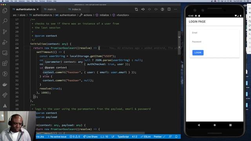Click the Password field in emulator
This screenshot has height=141, width=251.
coord(215,42)
